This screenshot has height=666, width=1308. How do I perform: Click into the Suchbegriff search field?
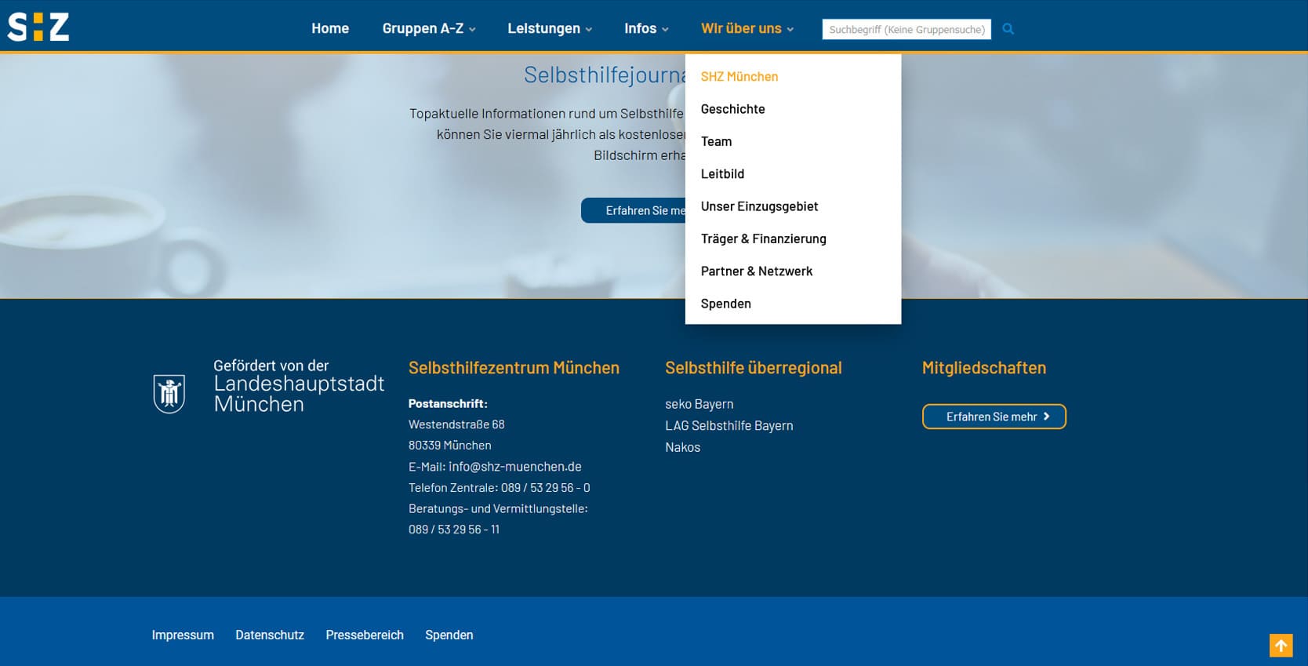(x=906, y=30)
